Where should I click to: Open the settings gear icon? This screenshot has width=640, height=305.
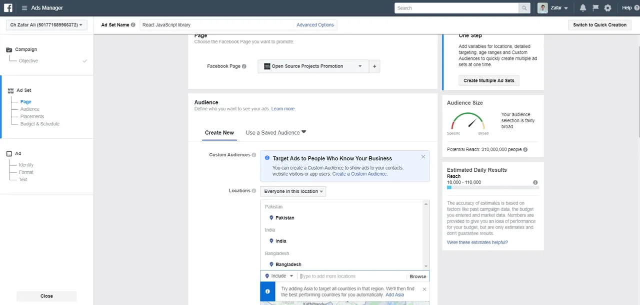pyautogui.click(x=608, y=8)
